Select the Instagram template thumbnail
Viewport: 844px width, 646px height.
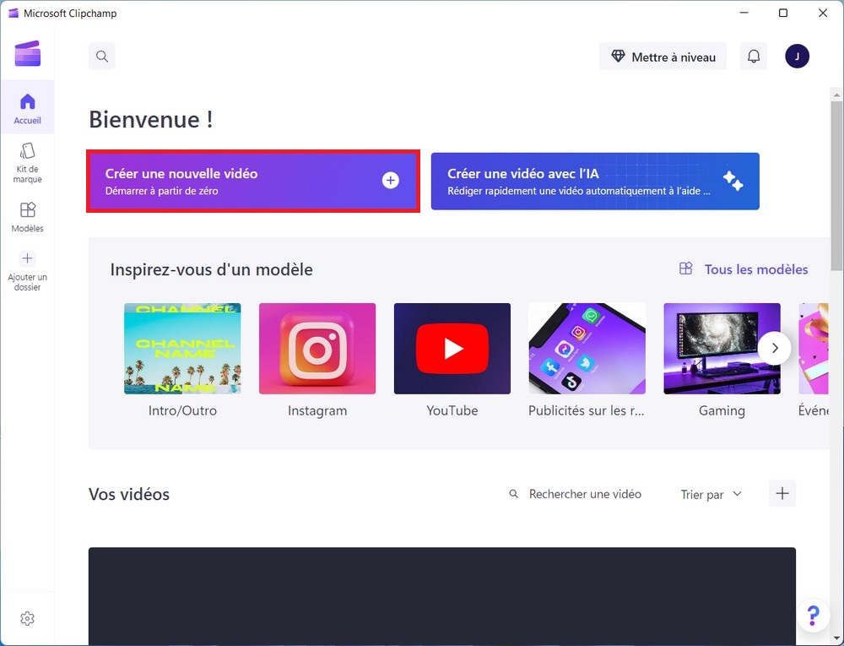317,348
